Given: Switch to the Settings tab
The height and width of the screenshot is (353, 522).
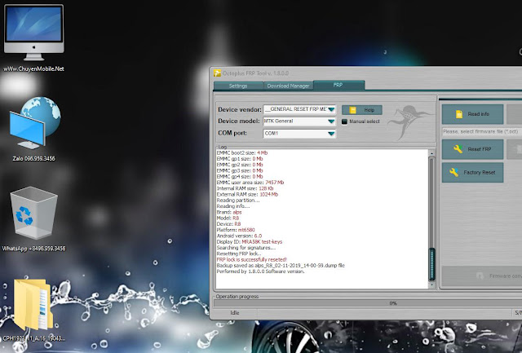Looking at the screenshot, I should click(238, 86).
